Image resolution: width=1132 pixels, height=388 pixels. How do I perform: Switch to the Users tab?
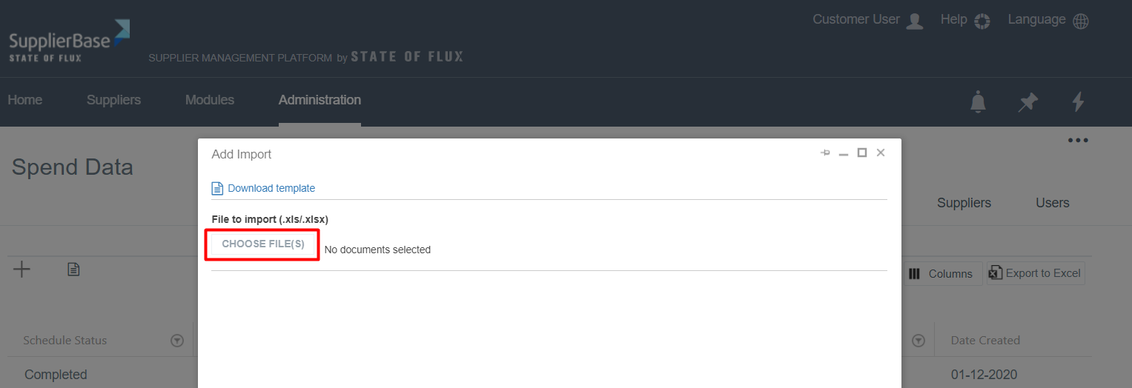coord(1053,203)
